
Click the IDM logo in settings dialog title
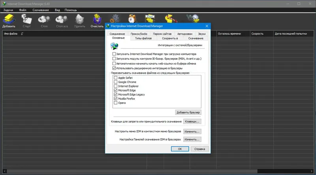point(108,26)
